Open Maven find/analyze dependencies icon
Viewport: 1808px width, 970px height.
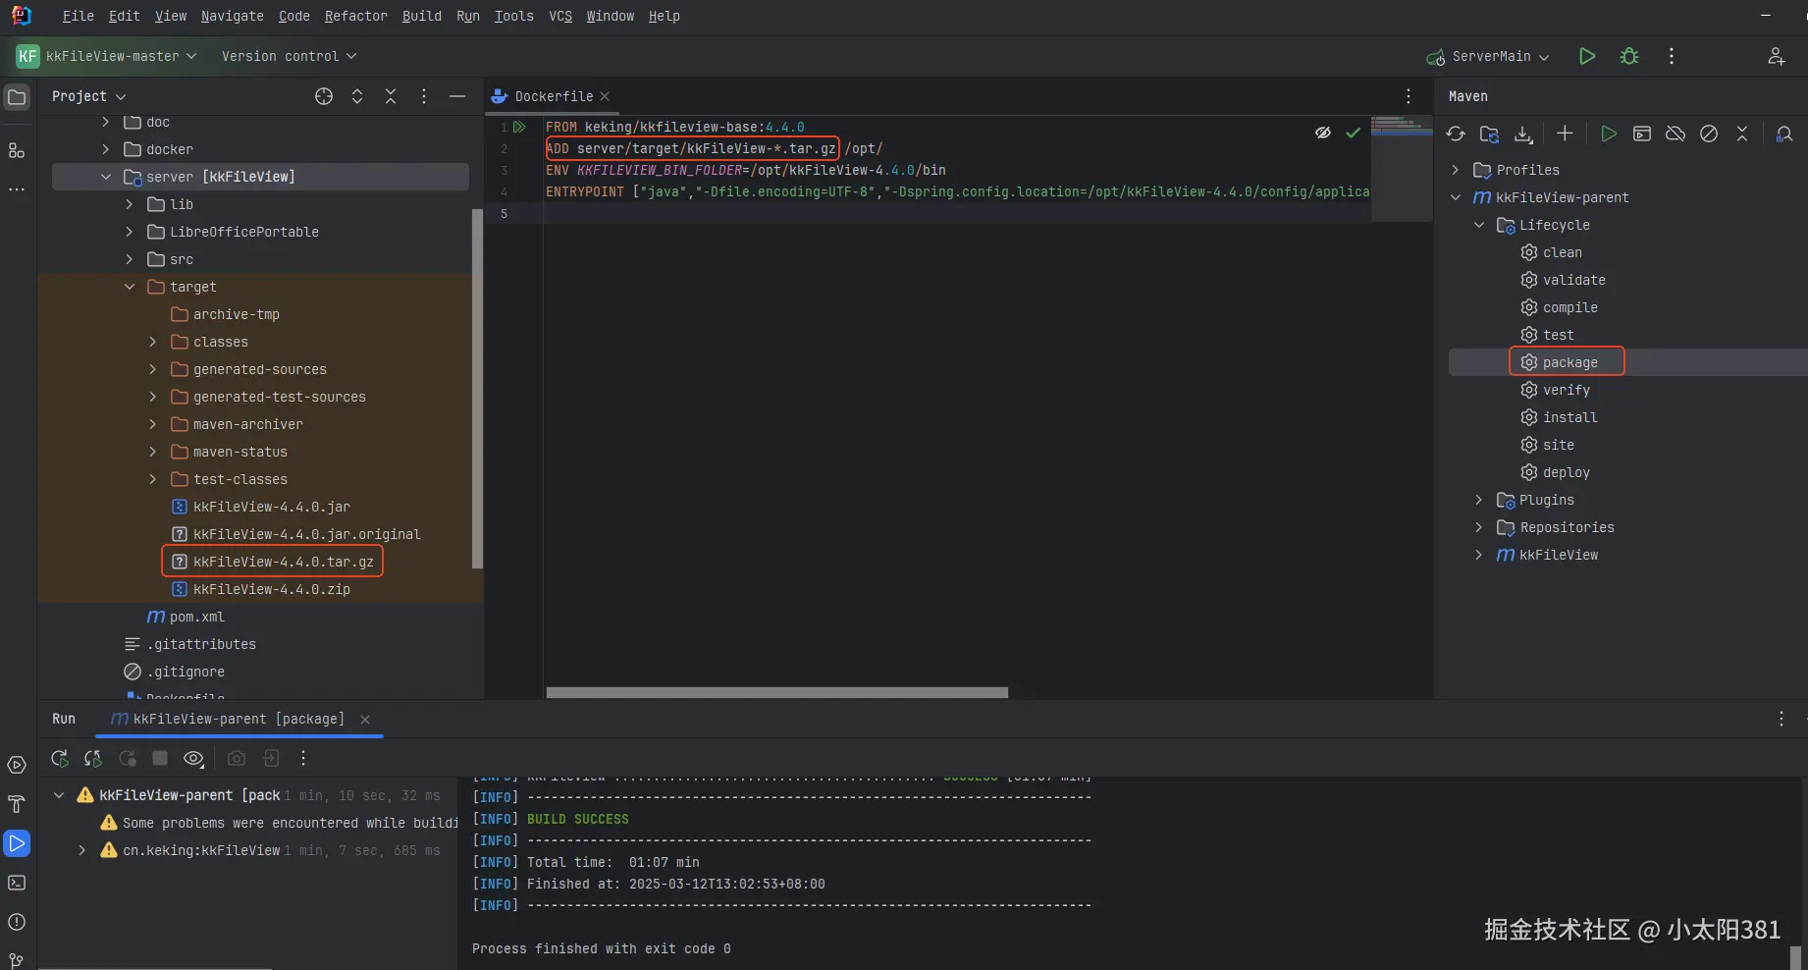pos(1784,134)
